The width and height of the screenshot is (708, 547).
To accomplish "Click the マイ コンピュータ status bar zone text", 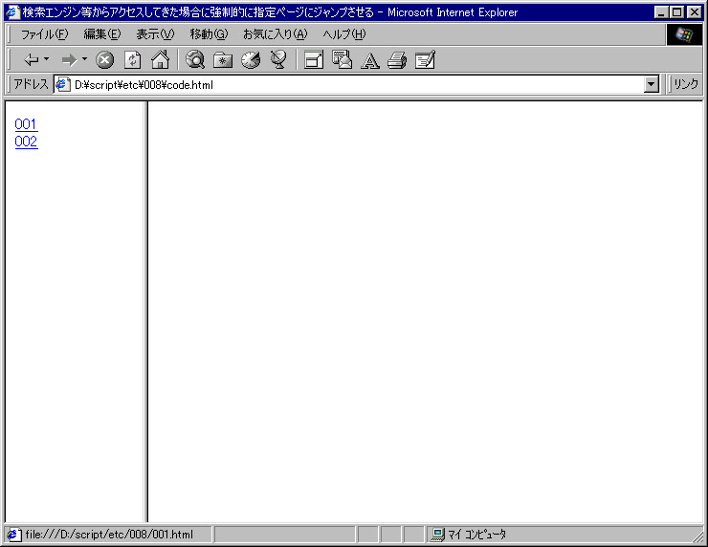I will click(476, 535).
